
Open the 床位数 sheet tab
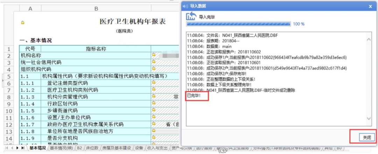tap(92, 148)
